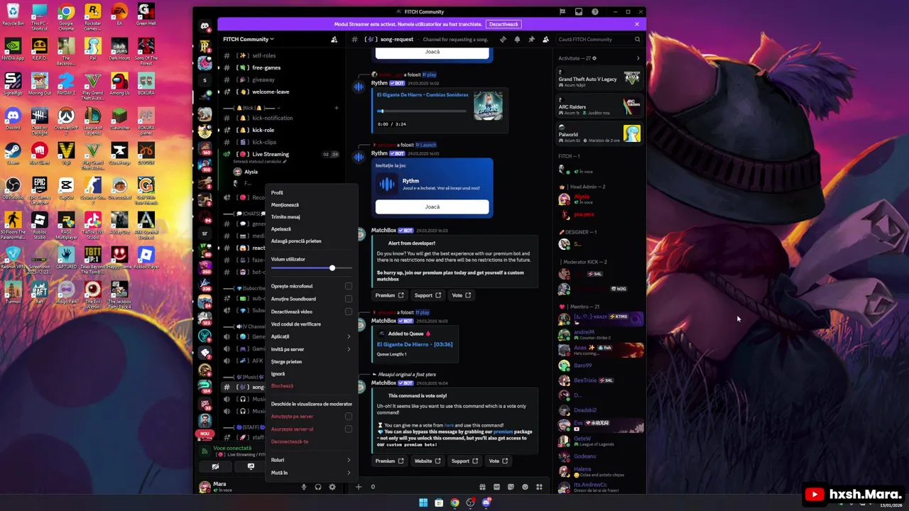This screenshot has height=511, width=909.
Task: Click the plus attachment icon in message bar
Action: (358, 487)
